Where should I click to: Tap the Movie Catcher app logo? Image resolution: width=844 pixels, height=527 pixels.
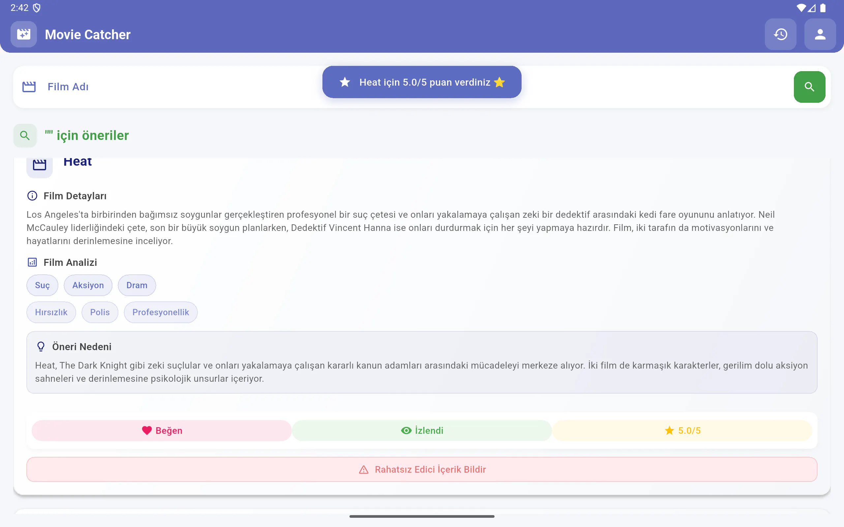(x=24, y=34)
